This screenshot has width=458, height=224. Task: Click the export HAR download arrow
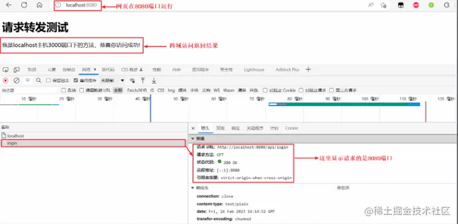(154, 81)
